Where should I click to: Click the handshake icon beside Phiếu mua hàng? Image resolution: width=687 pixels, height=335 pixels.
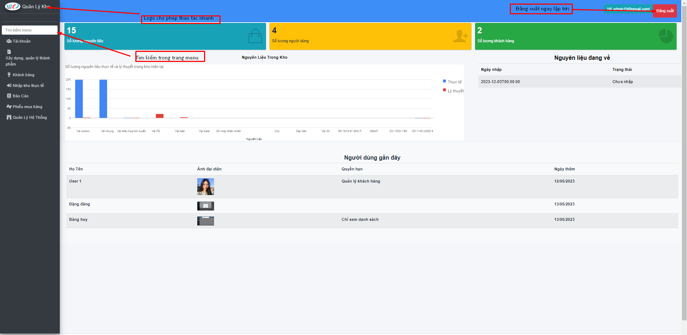(9, 107)
